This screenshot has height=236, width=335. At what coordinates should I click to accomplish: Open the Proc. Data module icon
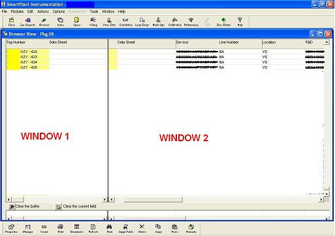tap(109, 22)
